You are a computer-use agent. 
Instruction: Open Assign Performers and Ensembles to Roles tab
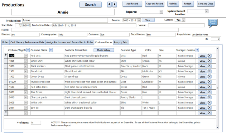70,42
